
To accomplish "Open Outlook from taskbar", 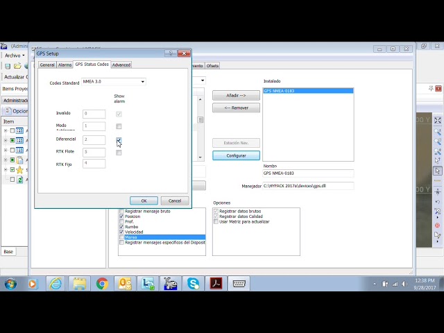I will point(125,284).
